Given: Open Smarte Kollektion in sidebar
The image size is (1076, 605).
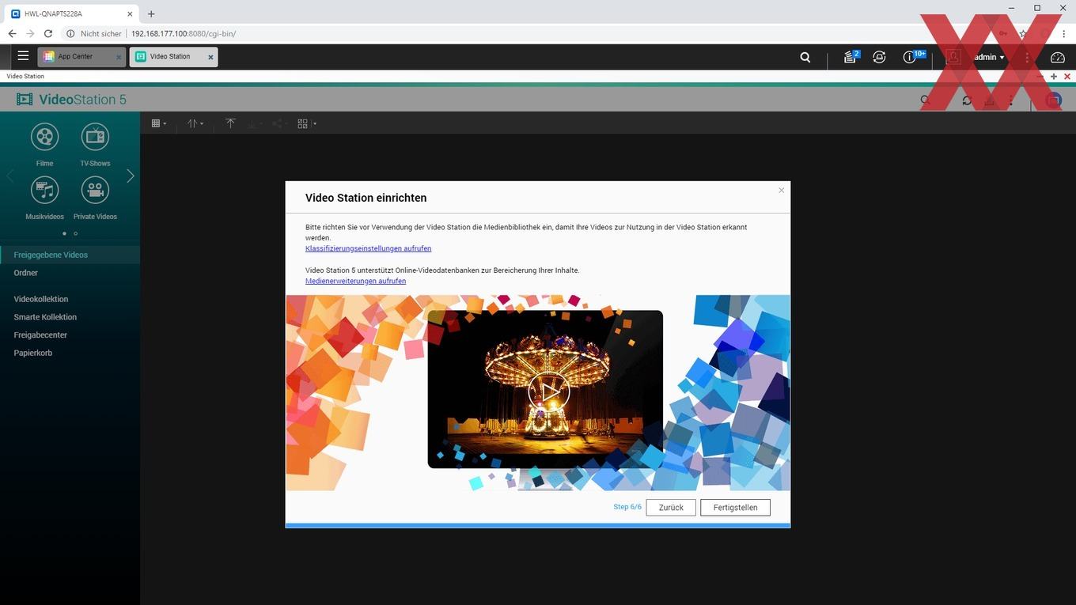Looking at the screenshot, I should pos(70,317).
